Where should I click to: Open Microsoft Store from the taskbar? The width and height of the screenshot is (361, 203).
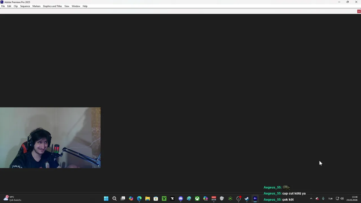156,198
